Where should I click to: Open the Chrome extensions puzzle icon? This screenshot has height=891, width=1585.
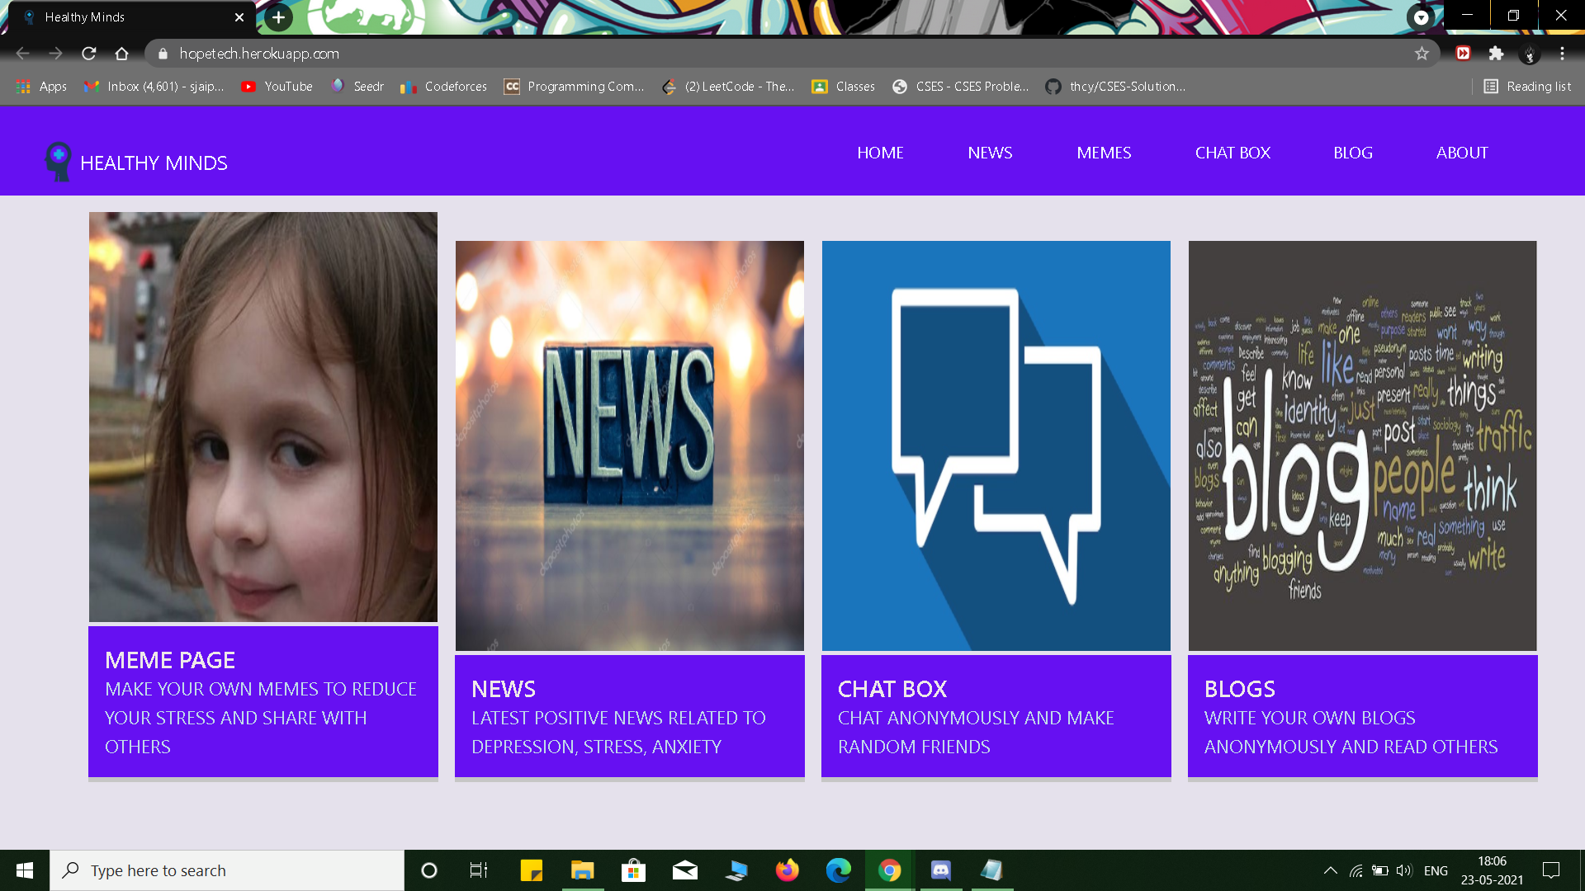click(x=1496, y=54)
